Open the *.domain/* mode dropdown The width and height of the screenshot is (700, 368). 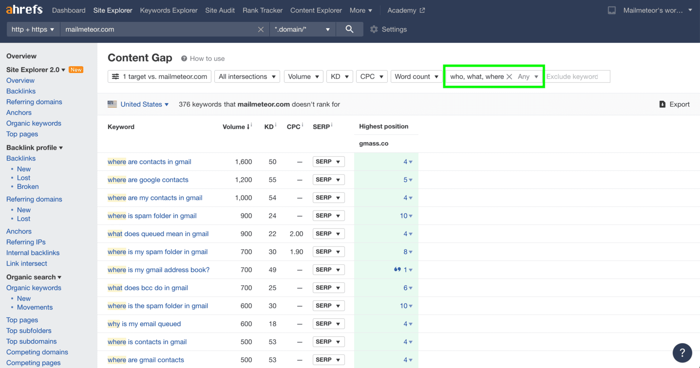303,29
